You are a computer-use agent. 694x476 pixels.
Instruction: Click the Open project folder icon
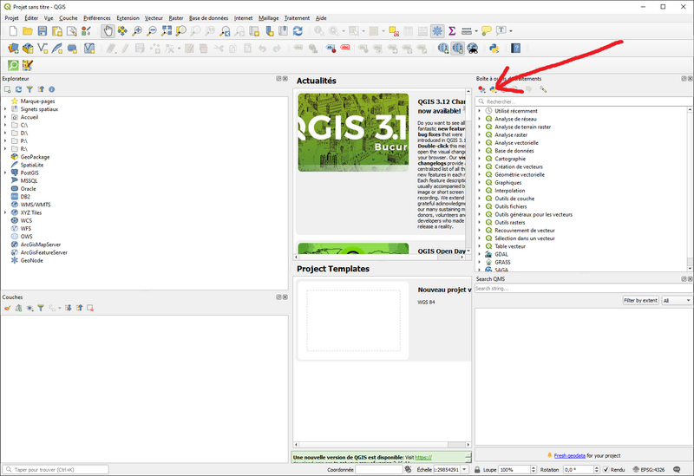coord(28,31)
